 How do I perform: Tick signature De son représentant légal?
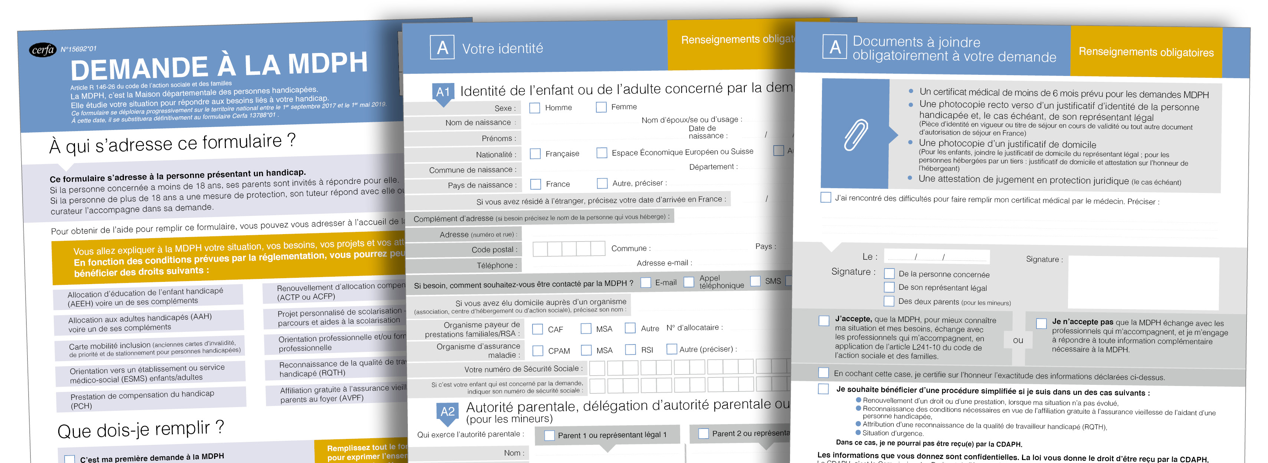(x=889, y=287)
